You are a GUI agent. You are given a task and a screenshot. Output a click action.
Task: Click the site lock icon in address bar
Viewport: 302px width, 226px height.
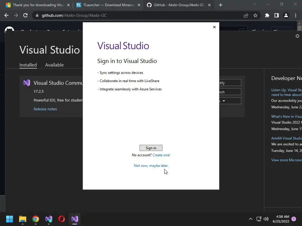(x=37, y=15)
